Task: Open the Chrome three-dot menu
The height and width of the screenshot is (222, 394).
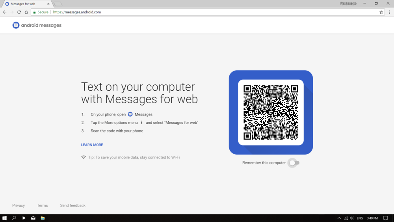Action: click(390, 12)
